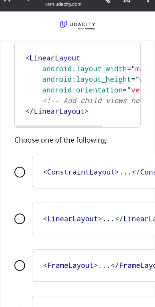Viewport: 155px width, 307px height.
Task: Bookmark this page using the bookmark icon
Action: coord(127,1)
